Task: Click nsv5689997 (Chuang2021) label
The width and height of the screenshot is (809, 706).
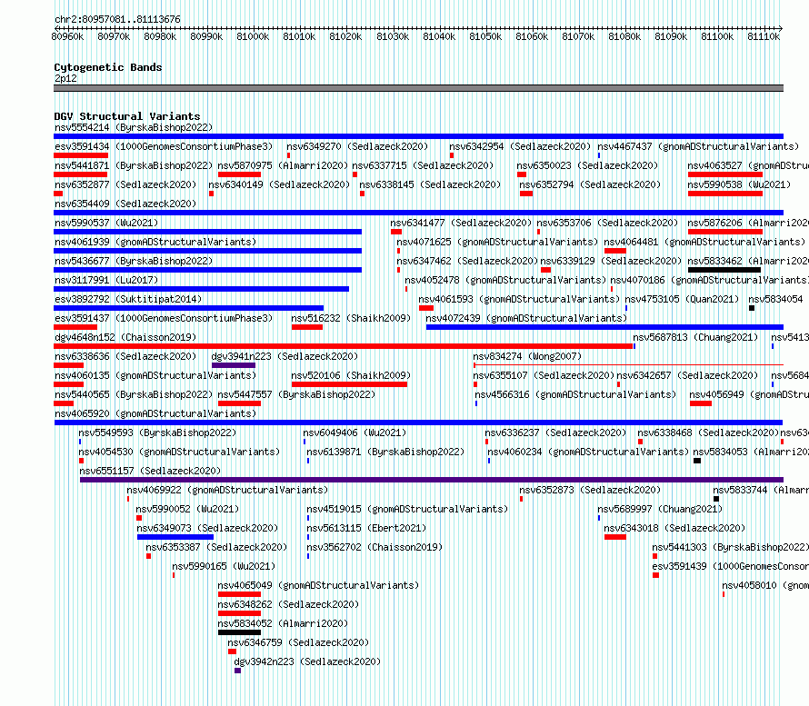Action: 660,509
